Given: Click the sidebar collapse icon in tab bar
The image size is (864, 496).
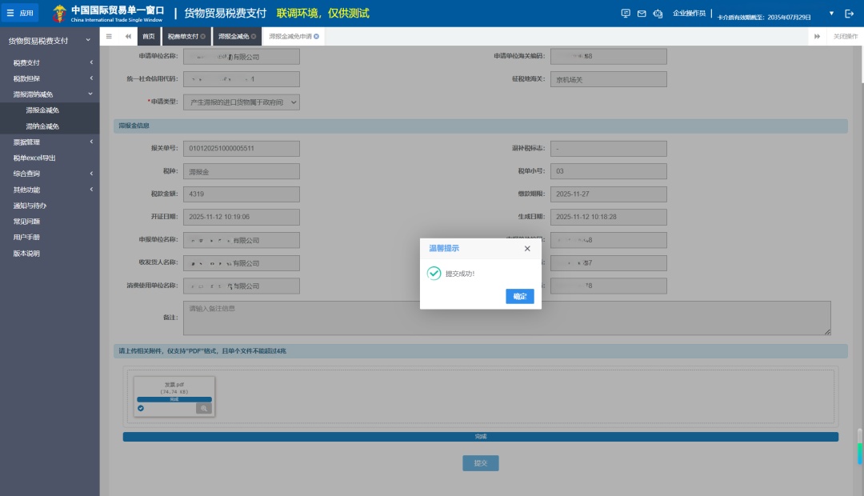Looking at the screenshot, I should tap(109, 36).
